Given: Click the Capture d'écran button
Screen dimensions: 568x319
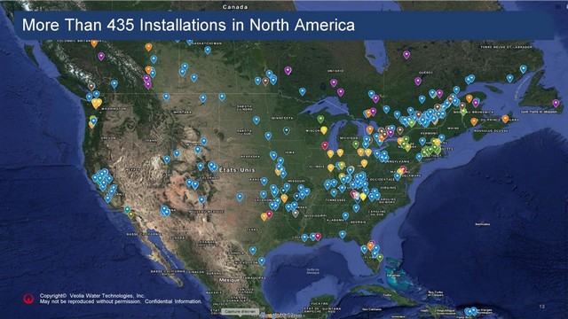Looking at the screenshot, I should pos(240,311).
